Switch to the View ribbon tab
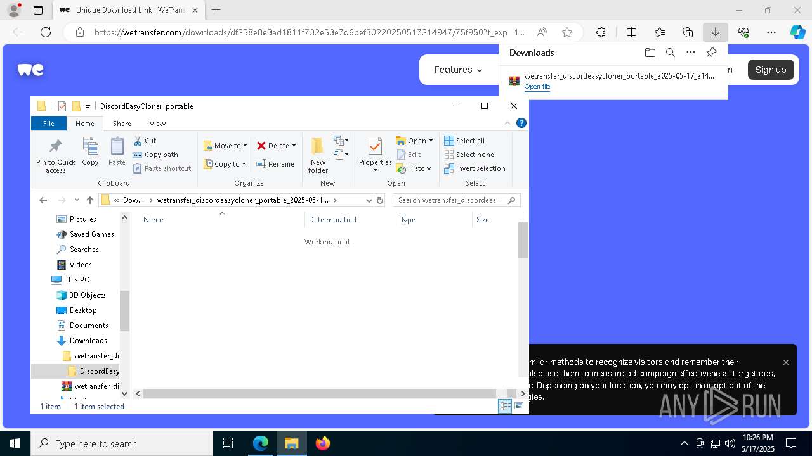812x456 pixels. click(x=157, y=123)
